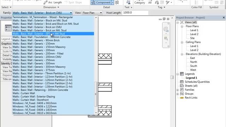
Task: Select Legend 1 in Project Browser
Action: (191, 78)
